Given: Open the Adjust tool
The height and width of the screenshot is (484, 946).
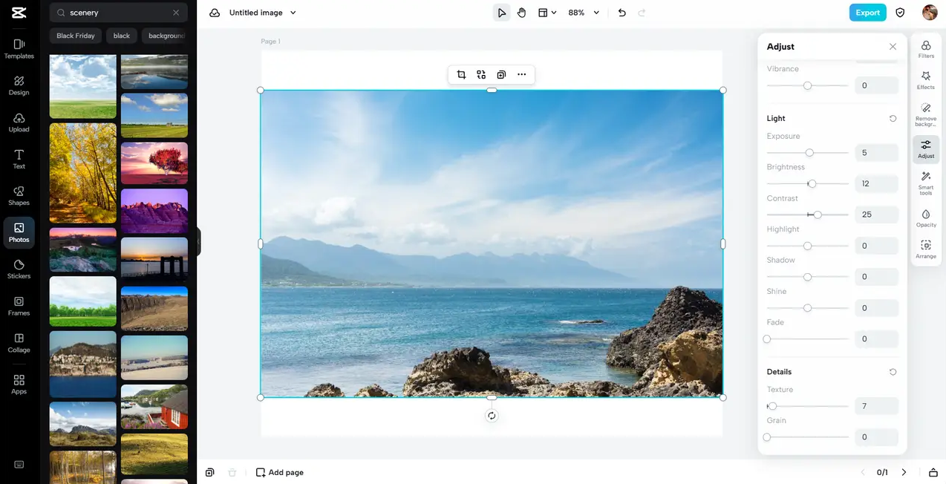Looking at the screenshot, I should coord(926,149).
